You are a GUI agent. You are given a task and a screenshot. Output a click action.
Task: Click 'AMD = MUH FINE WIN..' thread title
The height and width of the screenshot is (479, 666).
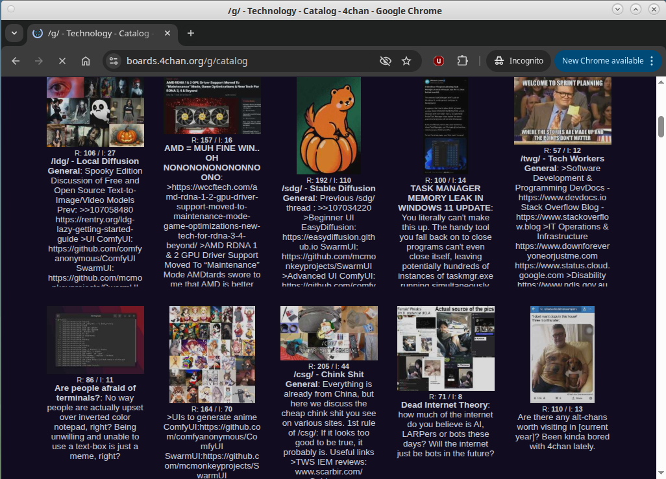tap(212, 148)
